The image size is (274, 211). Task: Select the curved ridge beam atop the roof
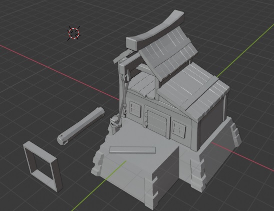coord(155,30)
